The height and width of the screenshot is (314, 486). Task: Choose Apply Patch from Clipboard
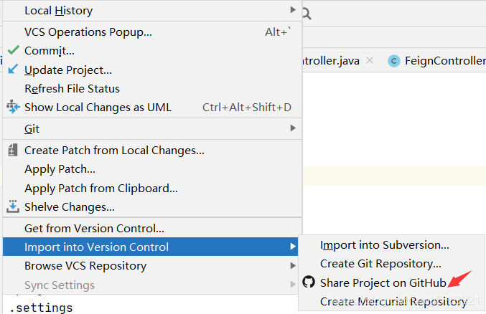(101, 189)
